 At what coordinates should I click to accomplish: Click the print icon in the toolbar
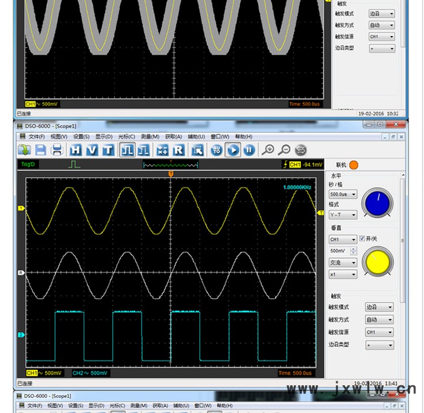pos(57,150)
